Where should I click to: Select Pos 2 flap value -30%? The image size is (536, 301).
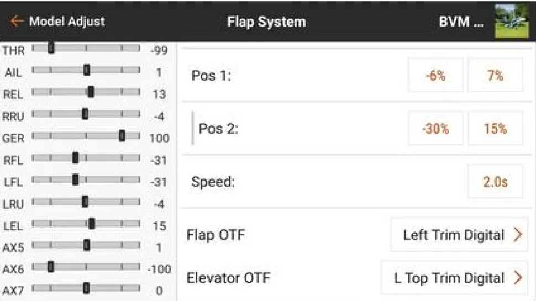[435, 129]
